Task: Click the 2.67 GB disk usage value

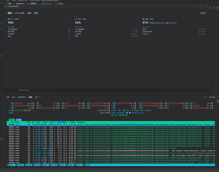Action: (x=202, y=29)
